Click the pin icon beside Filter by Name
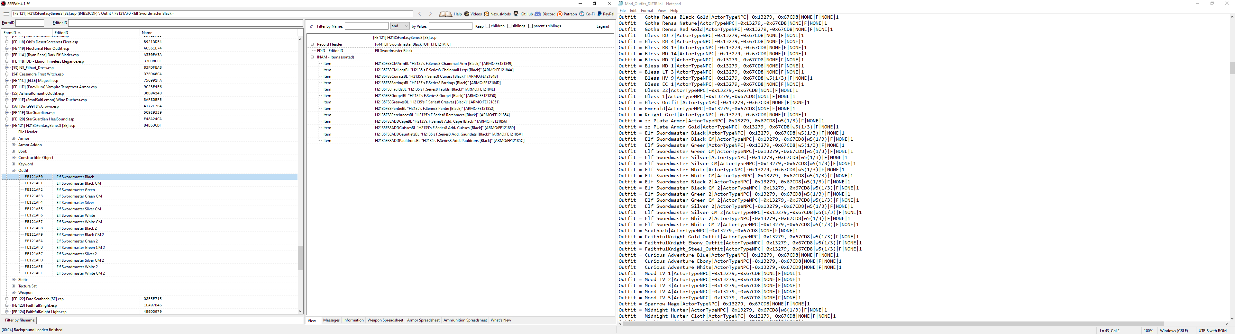 tap(312, 26)
